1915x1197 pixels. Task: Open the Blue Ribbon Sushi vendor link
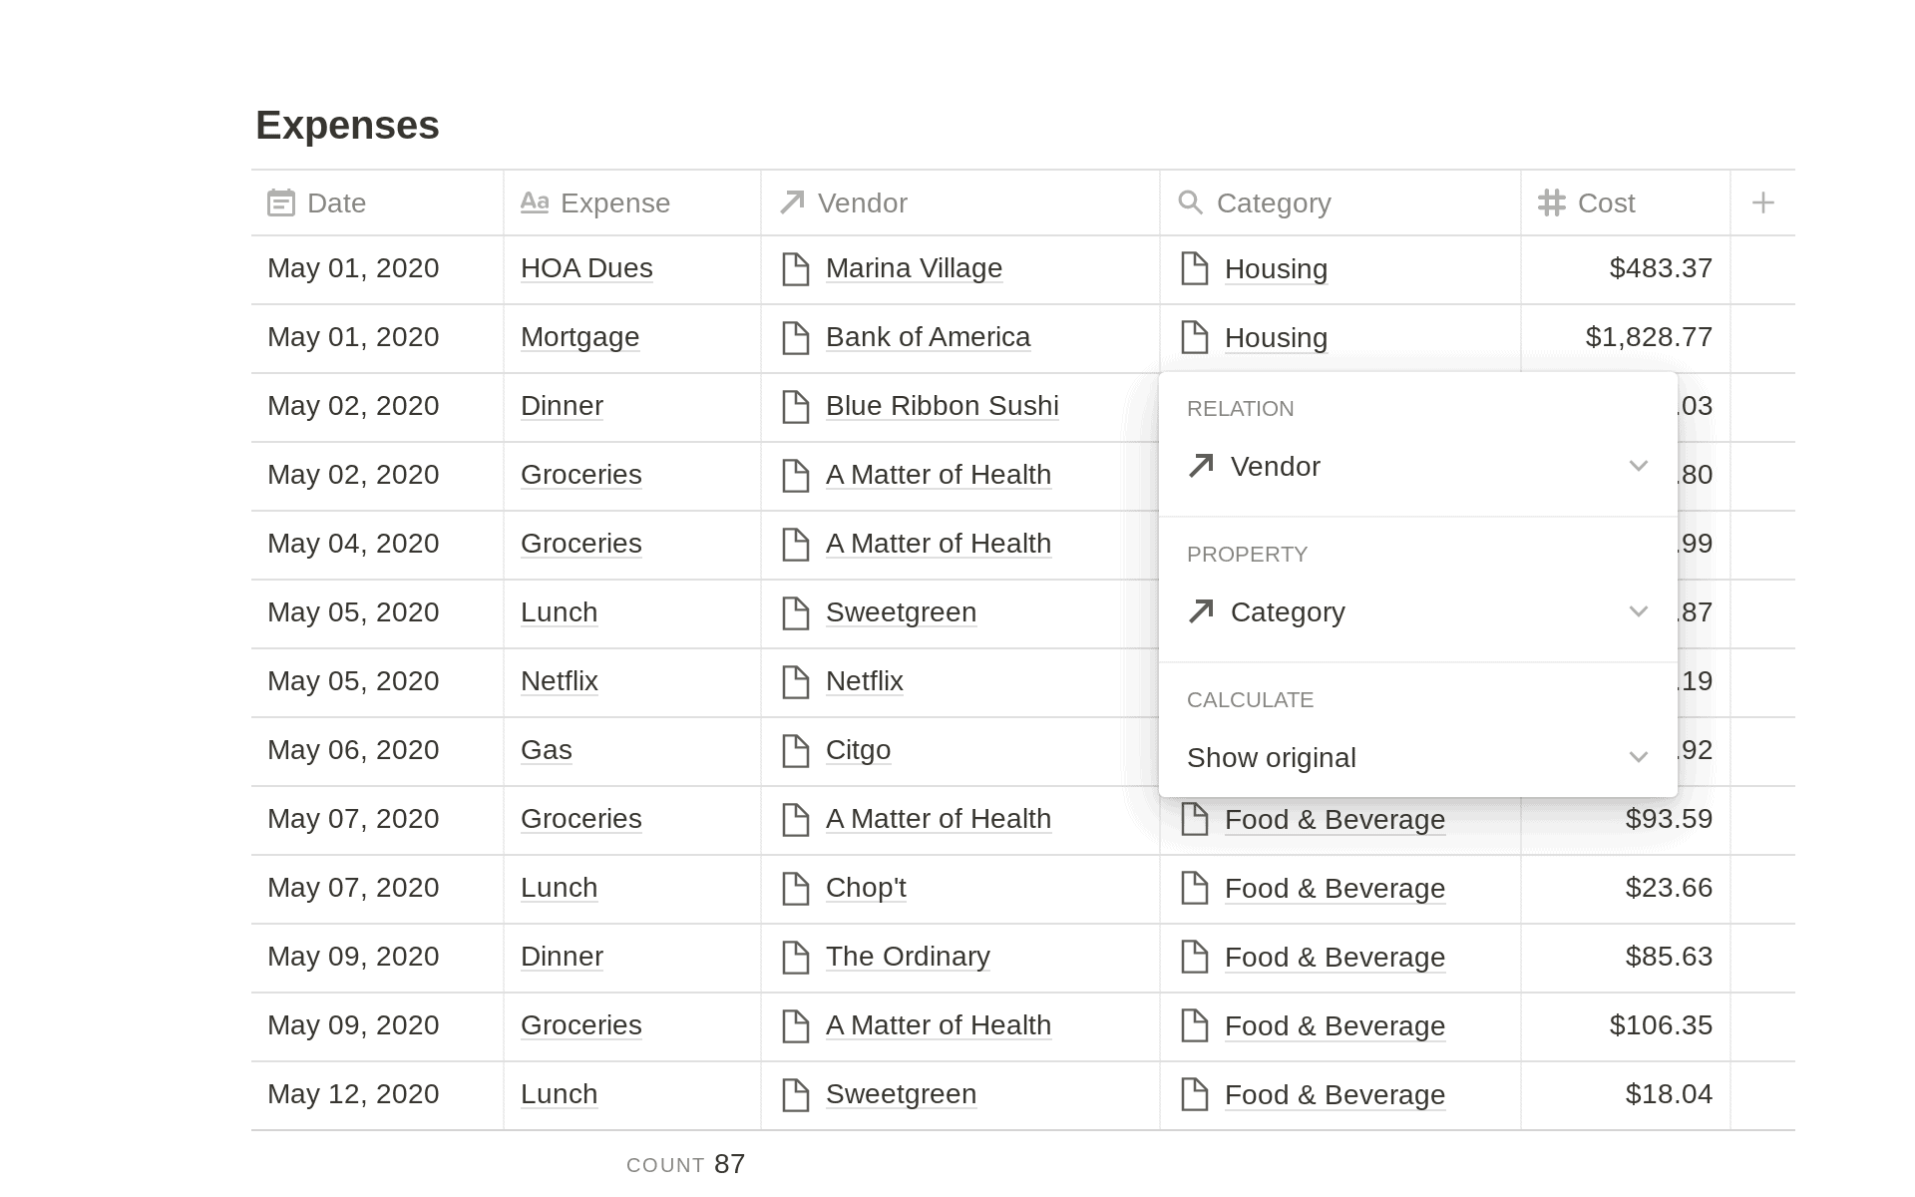pos(942,406)
